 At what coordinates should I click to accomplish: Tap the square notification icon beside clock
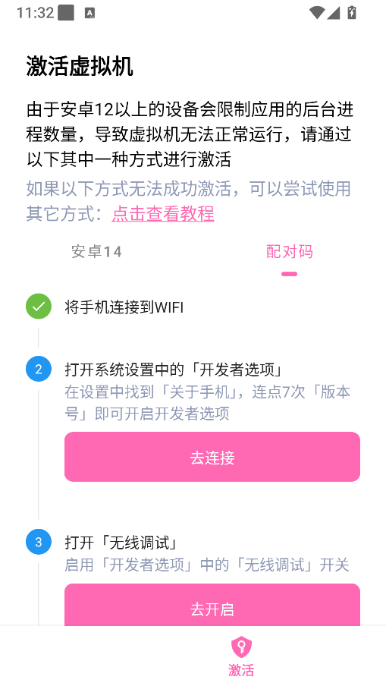pos(67,13)
